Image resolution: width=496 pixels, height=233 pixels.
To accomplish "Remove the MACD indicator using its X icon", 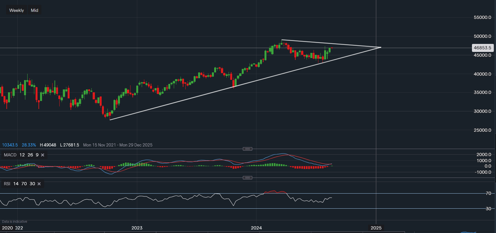I will coord(42,155).
